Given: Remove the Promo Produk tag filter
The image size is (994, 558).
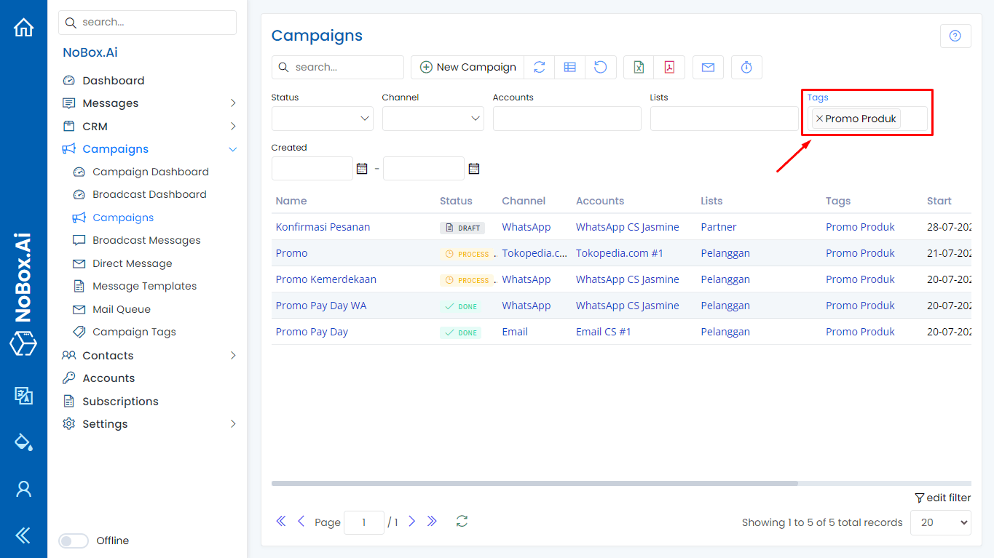Looking at the screenshot, I should (x=819, y=118).
